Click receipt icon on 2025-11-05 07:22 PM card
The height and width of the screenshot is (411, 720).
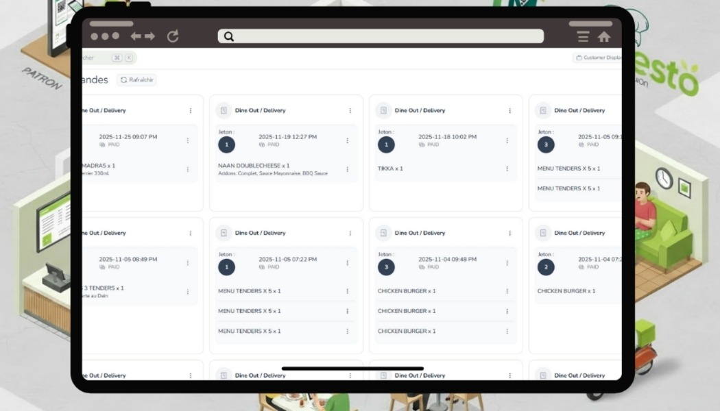coord(224,233)
